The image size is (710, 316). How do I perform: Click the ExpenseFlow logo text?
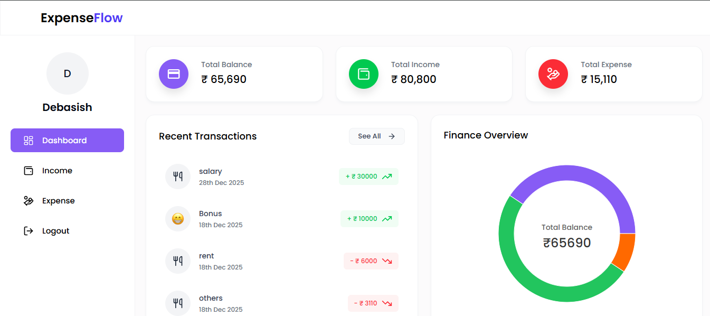(x=82, y=18)
